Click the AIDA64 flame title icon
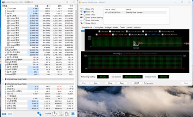This screenshot has width=193, height=117. point(80,2)
